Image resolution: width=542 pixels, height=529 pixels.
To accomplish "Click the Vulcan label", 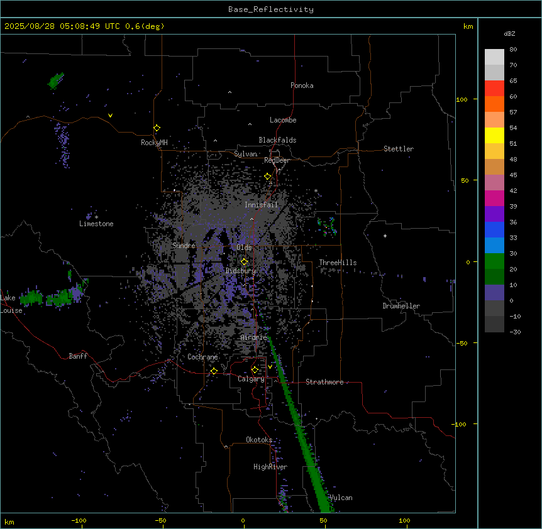I will tap(341, 498).
